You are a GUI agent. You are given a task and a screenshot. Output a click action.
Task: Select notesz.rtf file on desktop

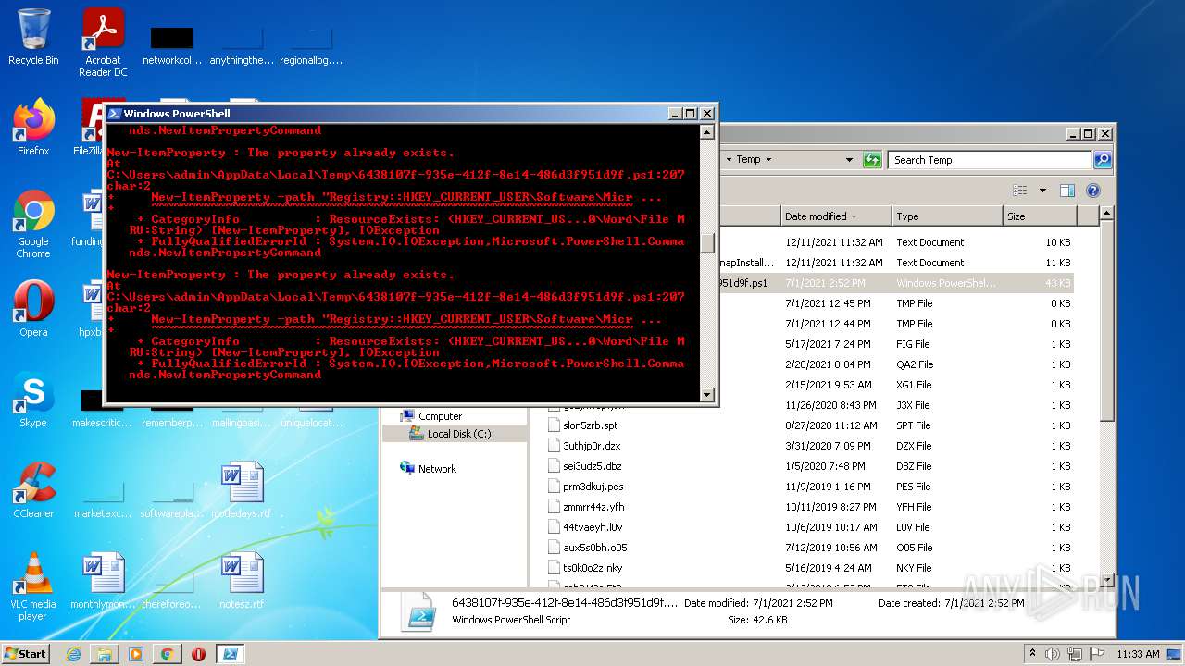[x=242, y=580]
